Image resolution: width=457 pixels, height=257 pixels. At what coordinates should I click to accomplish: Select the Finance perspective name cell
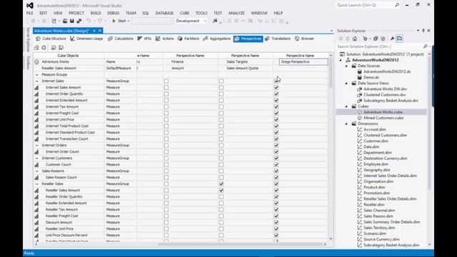click(191, 62)
